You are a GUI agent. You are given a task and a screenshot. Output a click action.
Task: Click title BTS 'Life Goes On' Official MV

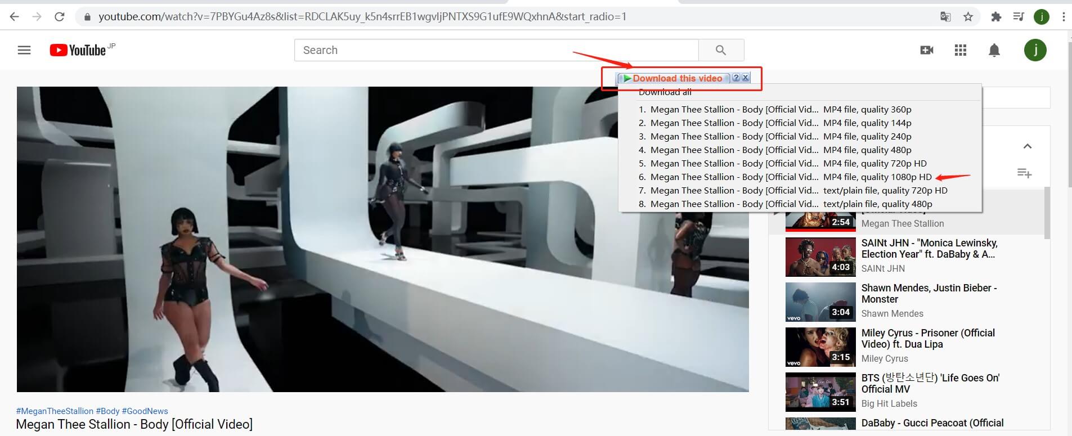click(930, 384)
